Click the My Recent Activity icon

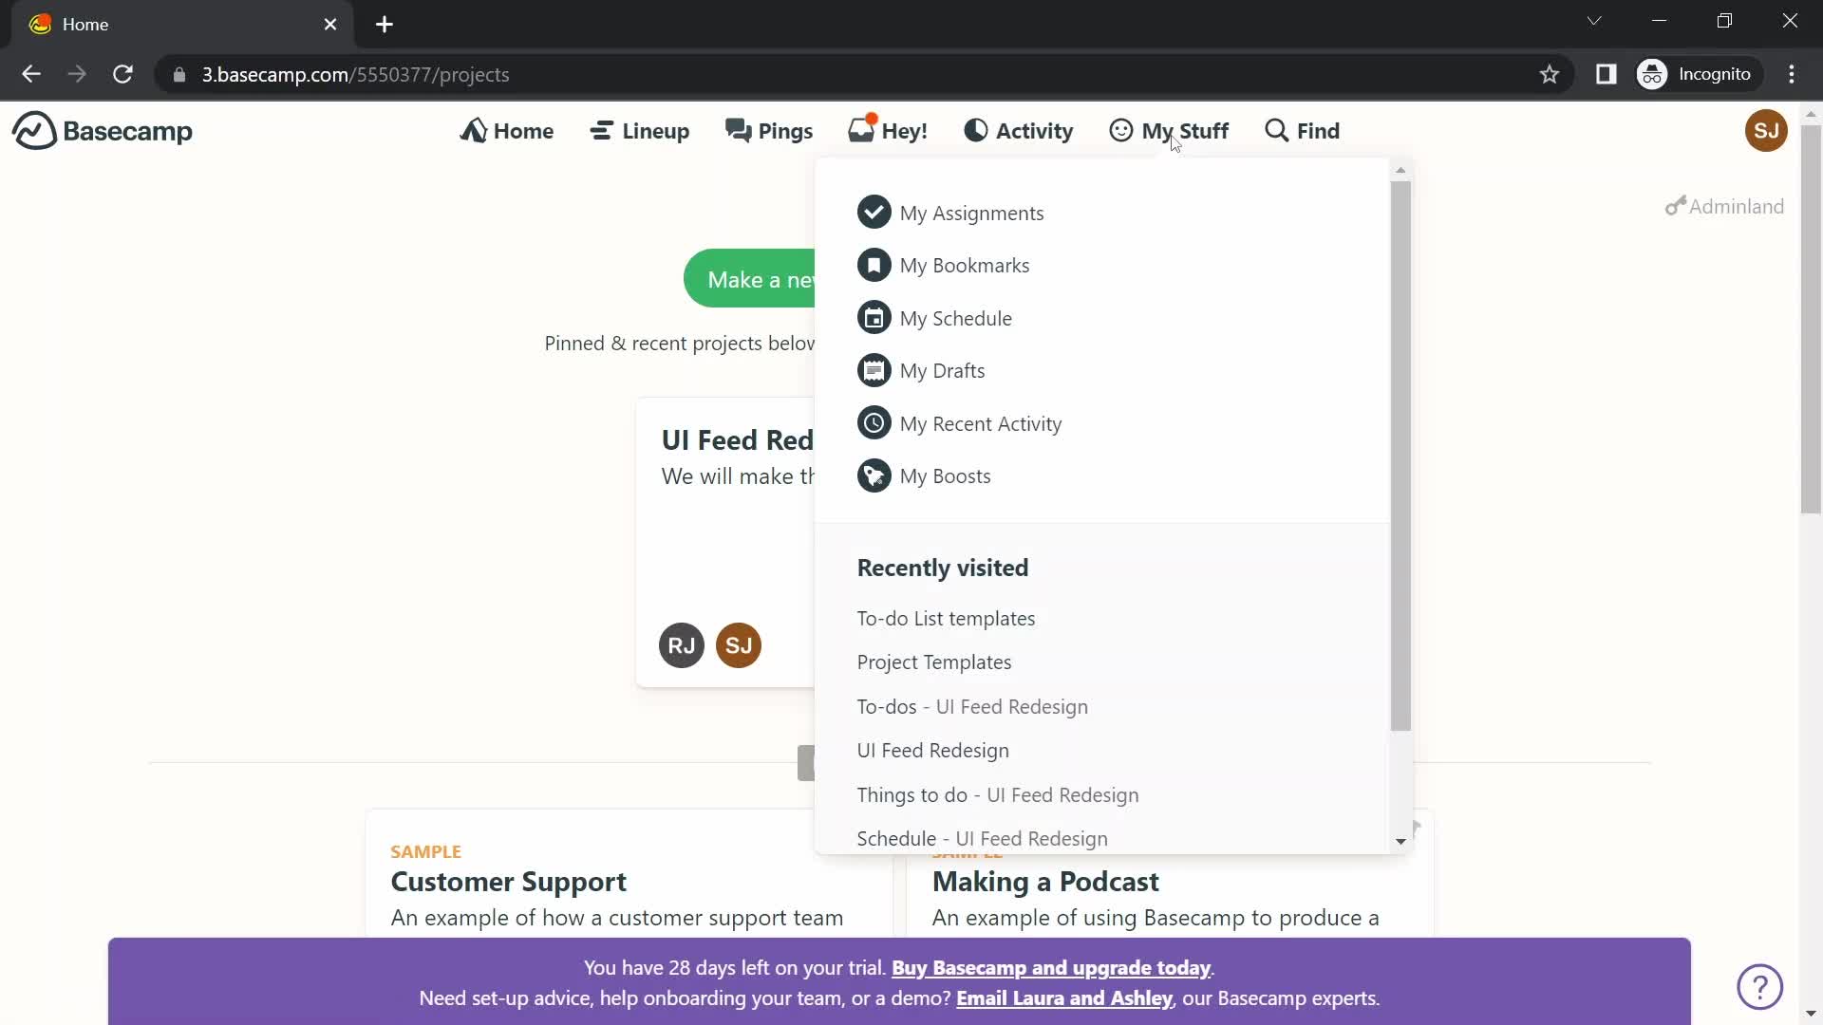tap(874, 423)
